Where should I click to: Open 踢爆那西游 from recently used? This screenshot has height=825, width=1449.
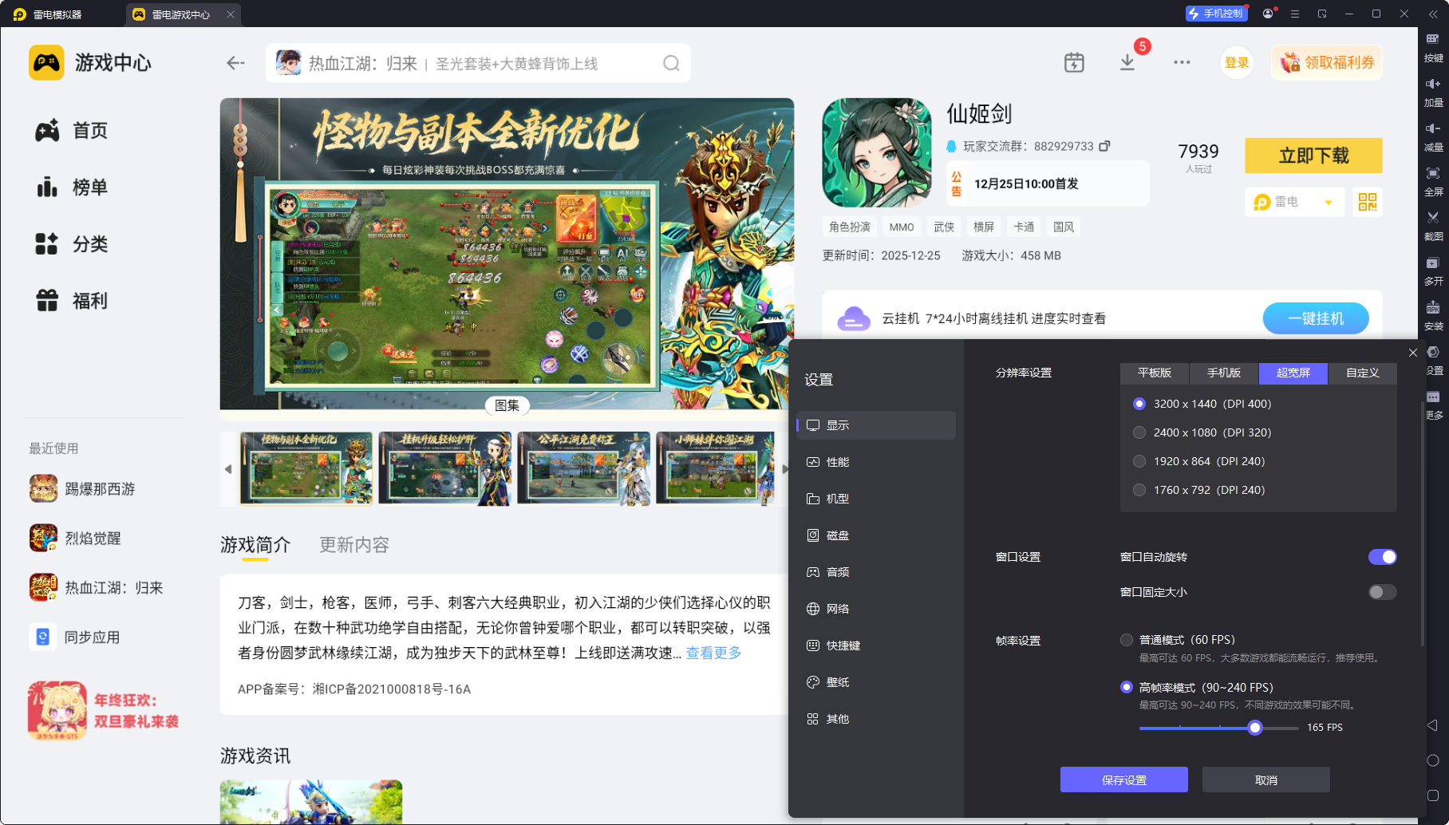tap(82, 488)
